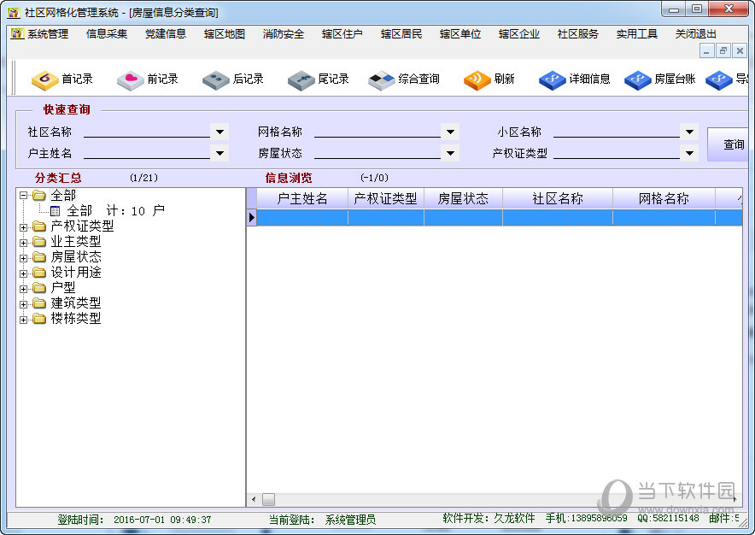Sort by 房屋状态 column header
Image resolution: width=755 pixels, height=535 pixels.
coord(463,198)
